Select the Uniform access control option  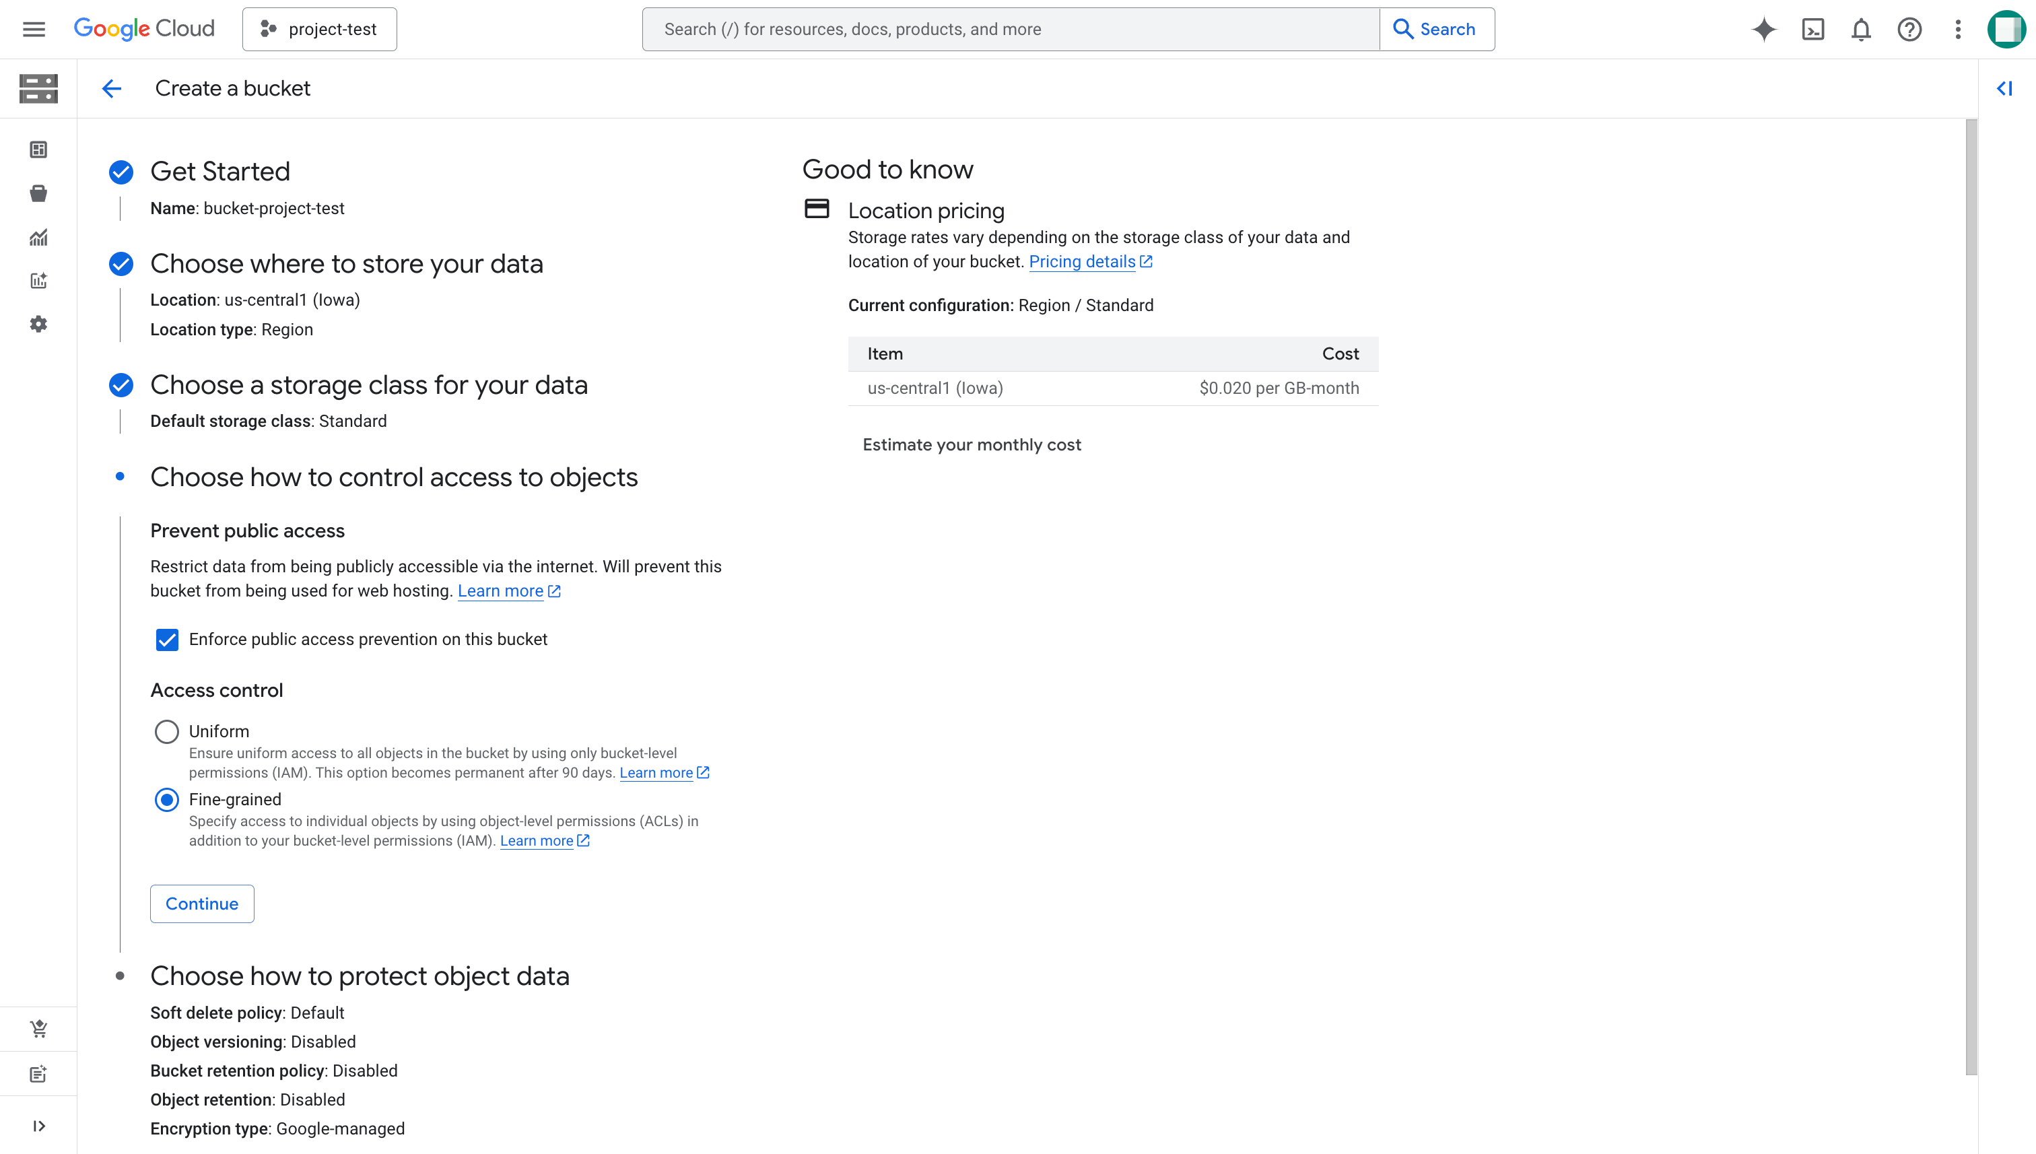click(166, 732)
